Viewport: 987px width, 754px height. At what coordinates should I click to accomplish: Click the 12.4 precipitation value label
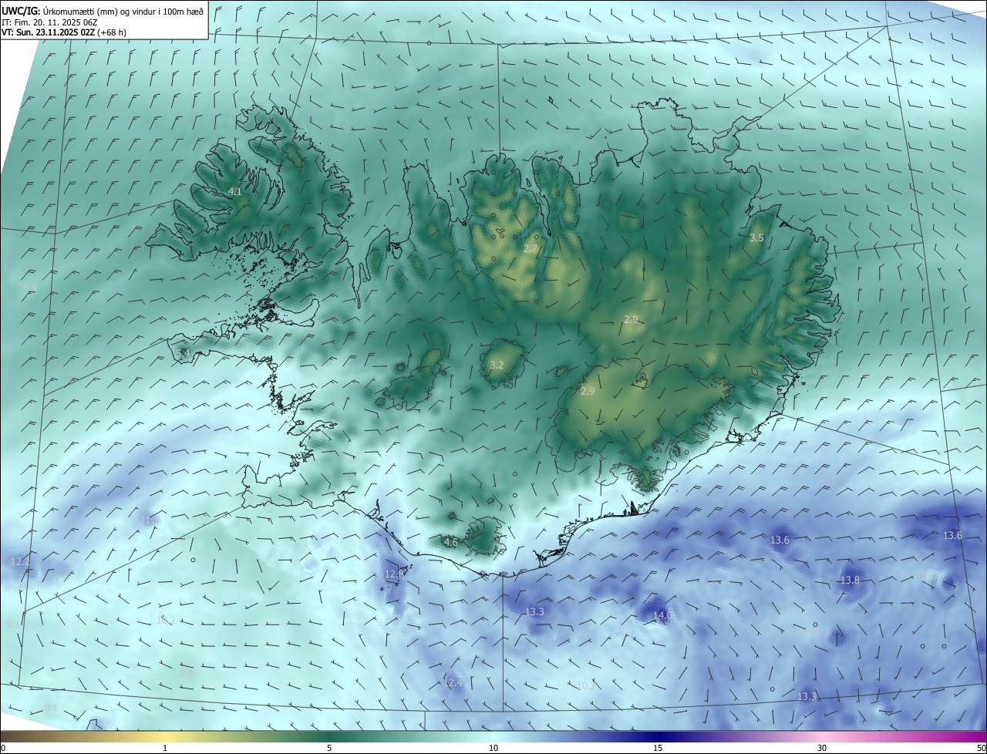tap(454, 683)
